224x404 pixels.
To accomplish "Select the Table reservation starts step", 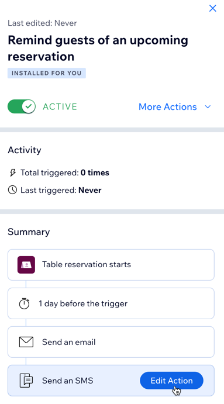I will coord(111,265).
